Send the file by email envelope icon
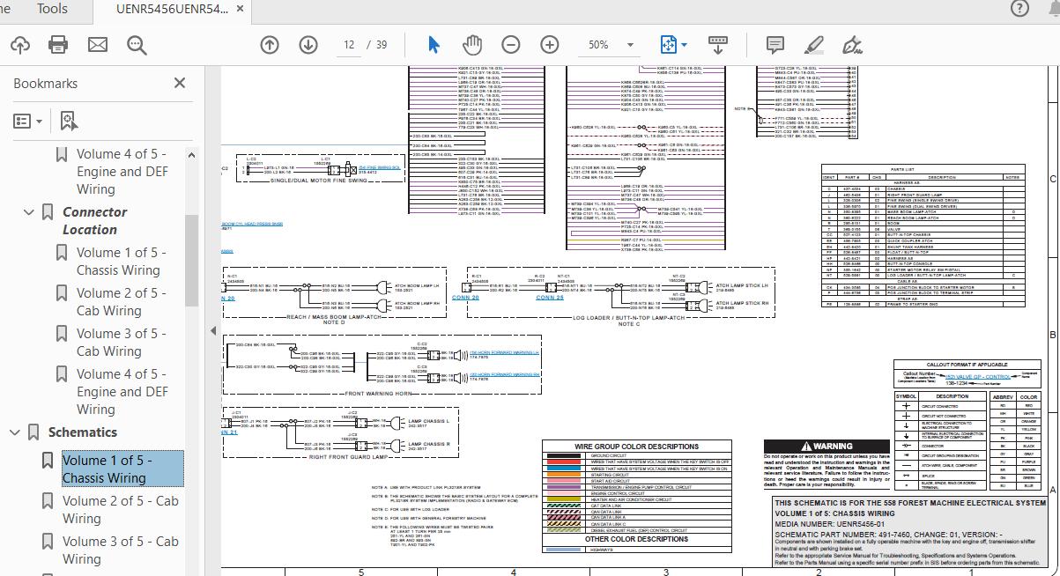This screenshot has height=576, width=1060. click(98, 45)
